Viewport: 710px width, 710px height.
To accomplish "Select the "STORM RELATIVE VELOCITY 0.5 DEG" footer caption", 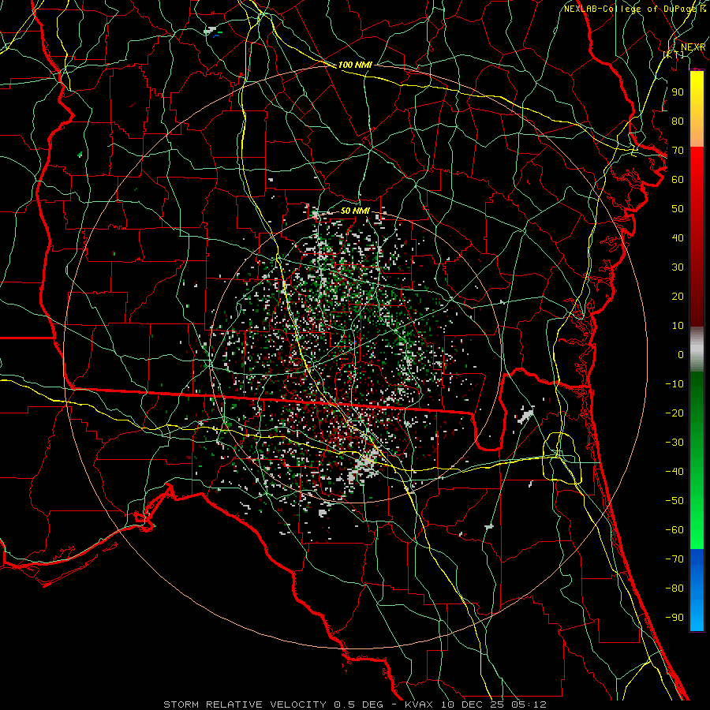I will pos(273,704).
